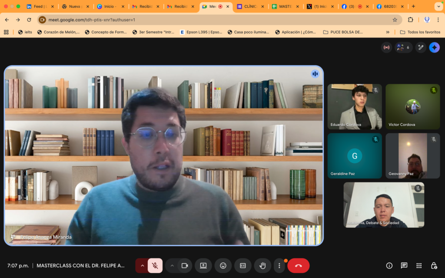Image resolution: width=445 pixels, height=278 pixels.
Task: Open the take notes pencil icon
Action: point(420,47)
